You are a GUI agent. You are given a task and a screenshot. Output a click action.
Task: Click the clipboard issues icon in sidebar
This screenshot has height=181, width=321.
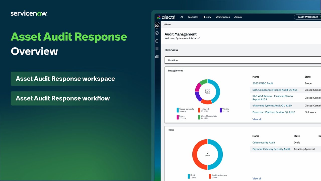pyautogui.click(x=157, y=41)
